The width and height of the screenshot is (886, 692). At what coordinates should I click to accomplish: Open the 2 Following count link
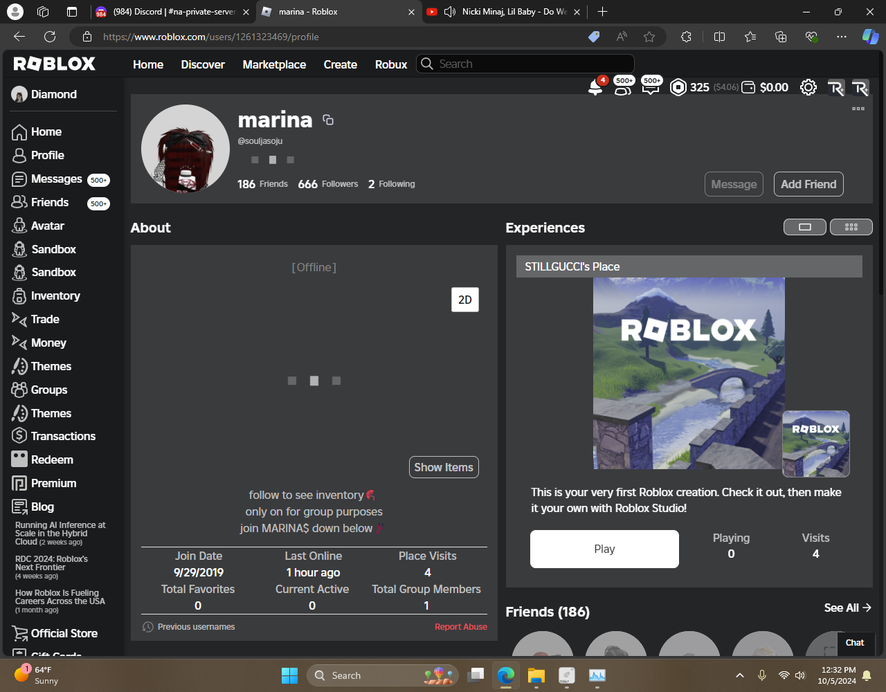click(392, 184)
